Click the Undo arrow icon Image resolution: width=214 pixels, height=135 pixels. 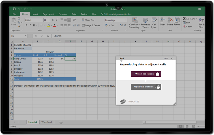(19, 9)
